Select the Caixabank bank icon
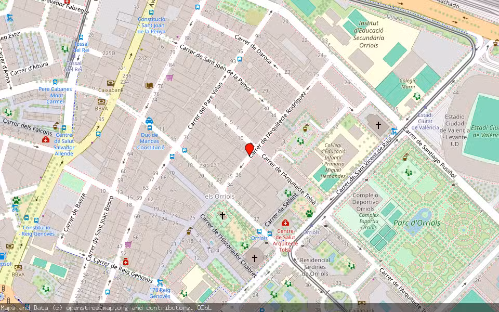The height and width of the screenshot is (312, 499). point(110,83)
